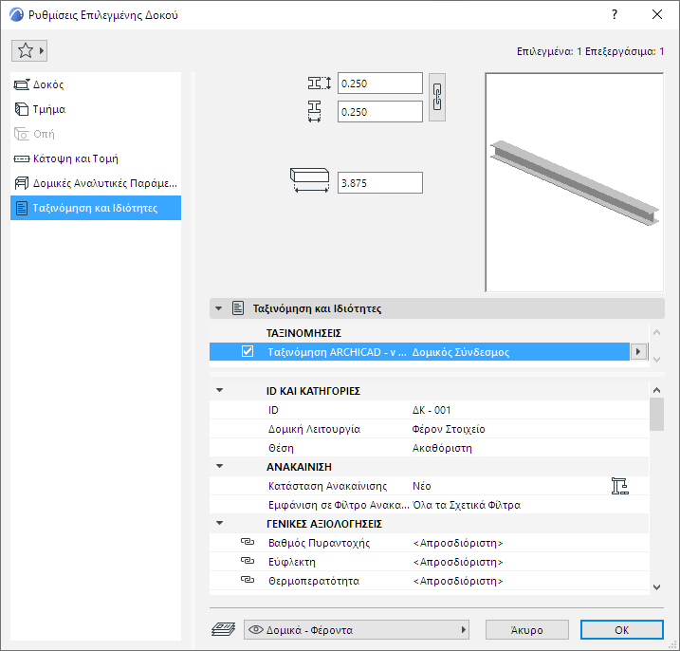Edit the beam height field 0.250
This screenshot has height=651, width=680.
380,84
